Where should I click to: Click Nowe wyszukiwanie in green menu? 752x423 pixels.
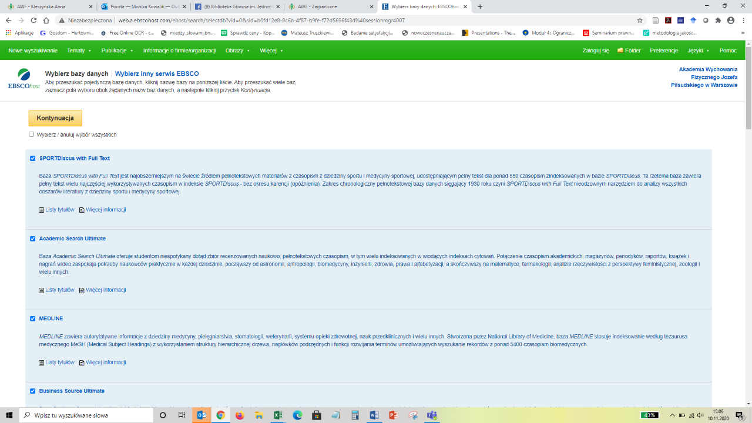[33, 51]
